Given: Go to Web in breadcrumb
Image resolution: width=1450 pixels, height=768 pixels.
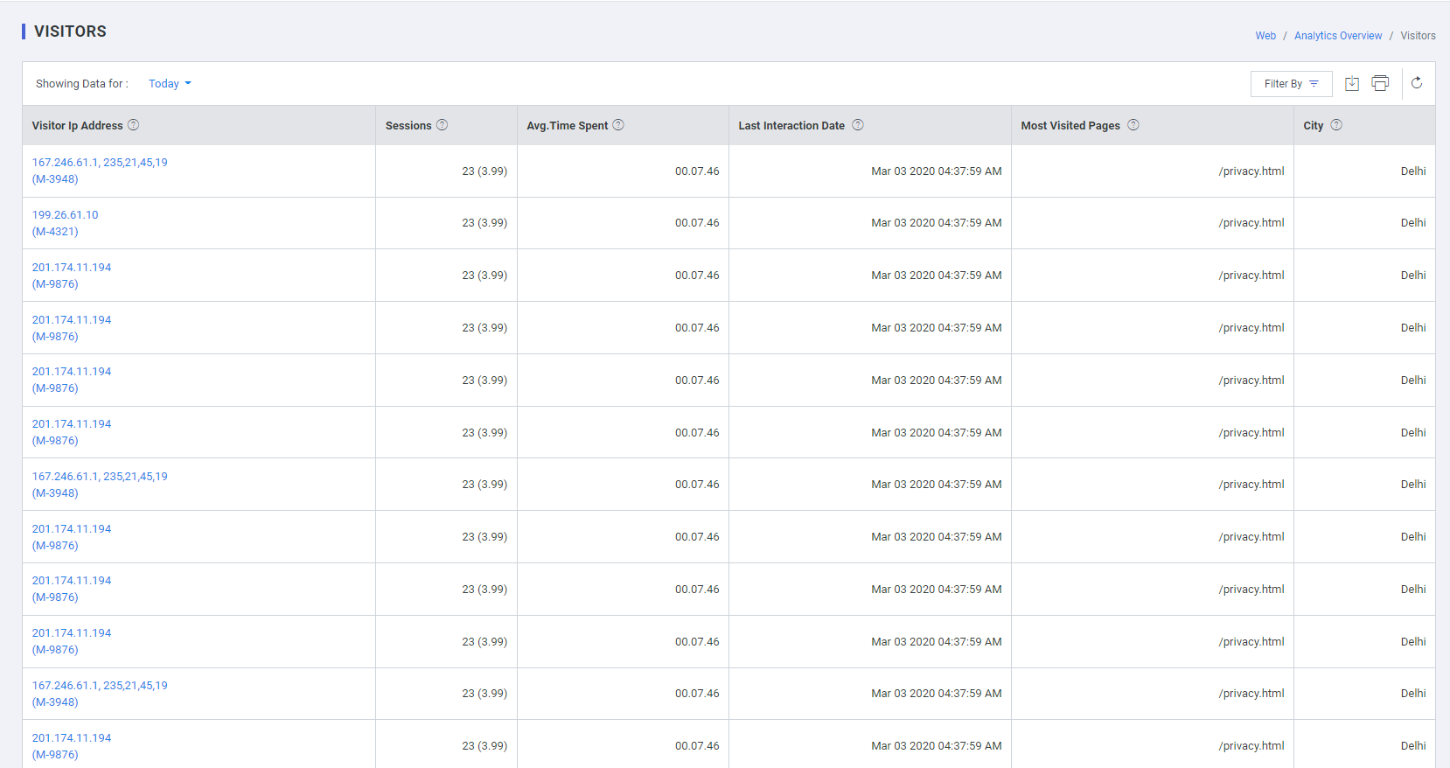Looking at the screenshot, I should click(x=1265, y=36).
